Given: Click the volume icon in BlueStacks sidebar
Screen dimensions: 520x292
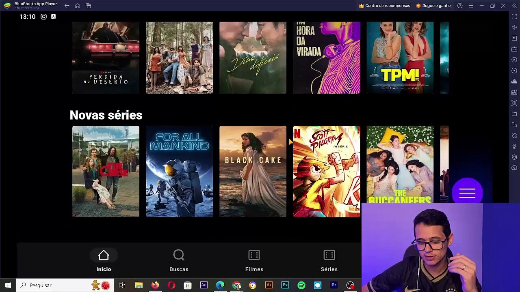Looking at the screenshot, I should coord(514,27).
